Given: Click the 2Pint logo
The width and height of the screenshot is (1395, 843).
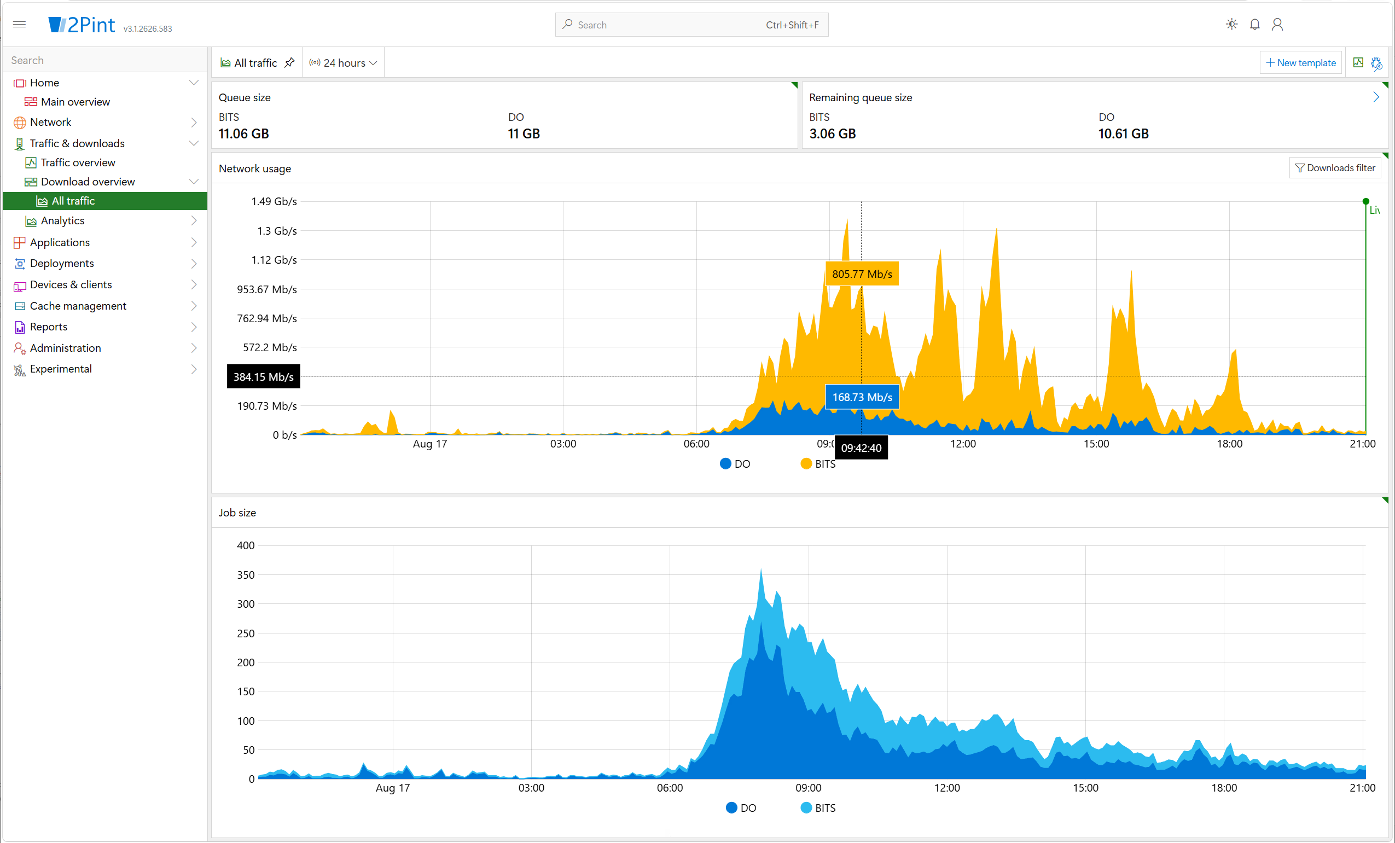Looking at the screenshot, I should (82, 25).
